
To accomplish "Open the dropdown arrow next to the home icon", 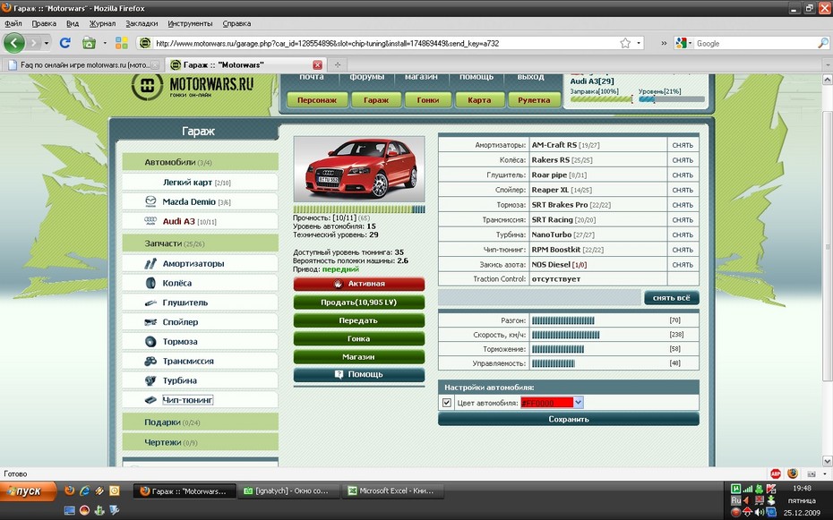I will (x=104, y=43).
